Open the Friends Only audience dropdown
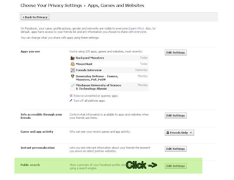The height and width of the screenshot is (180, 234). [179, 133]
